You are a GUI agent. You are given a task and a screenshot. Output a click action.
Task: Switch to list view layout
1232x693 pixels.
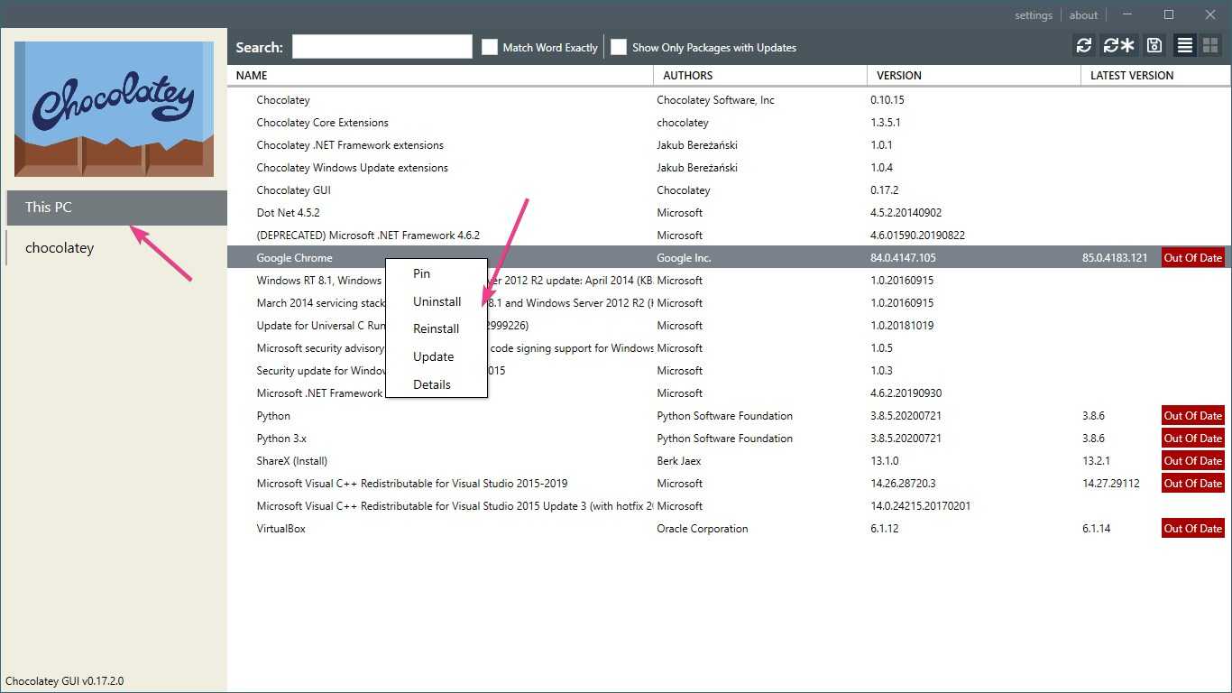pos(1185,46)
